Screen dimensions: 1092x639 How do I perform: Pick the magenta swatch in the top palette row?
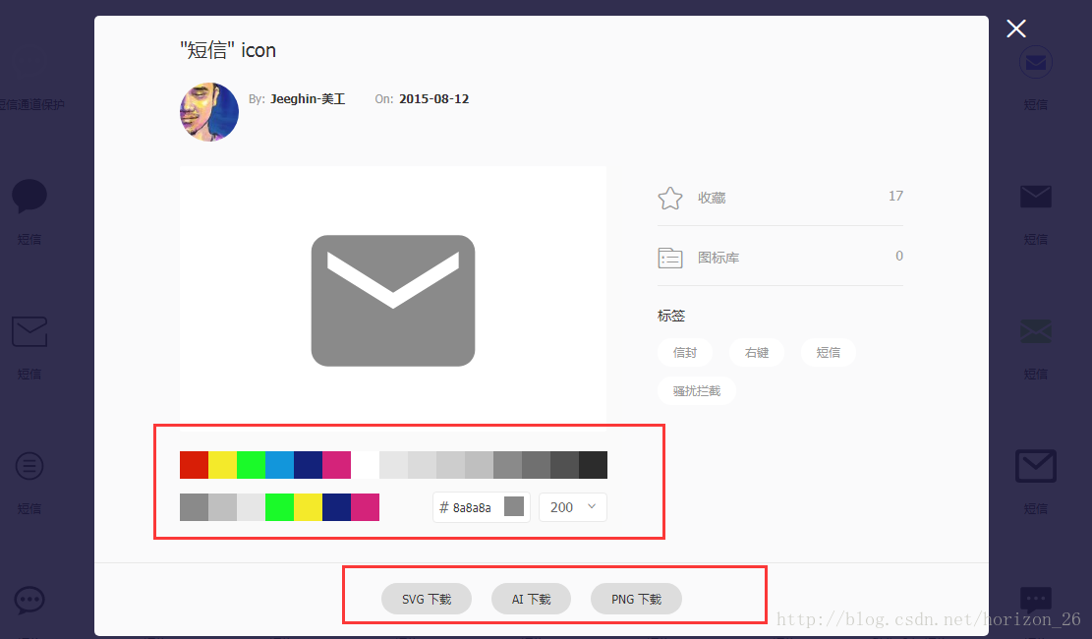(x=336, y=465)
